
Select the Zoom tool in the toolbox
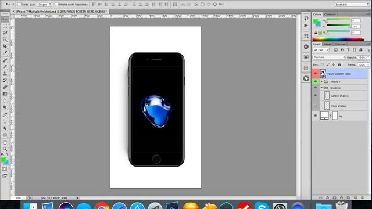[5, 149]
